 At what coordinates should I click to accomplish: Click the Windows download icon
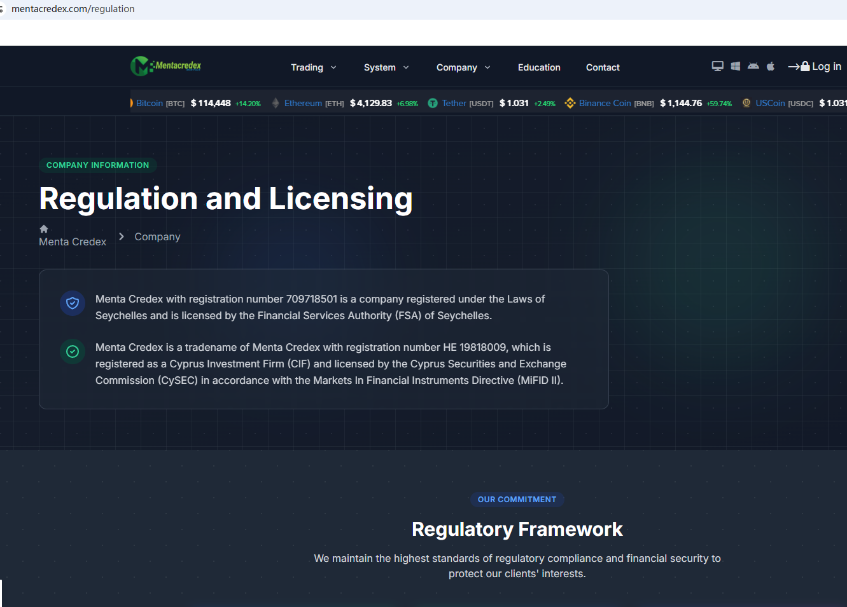[735, 66]
